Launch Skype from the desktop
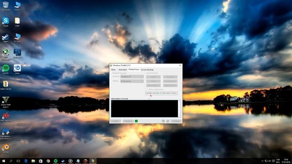Viewport: 292px width, 164px height. [5, 22]
